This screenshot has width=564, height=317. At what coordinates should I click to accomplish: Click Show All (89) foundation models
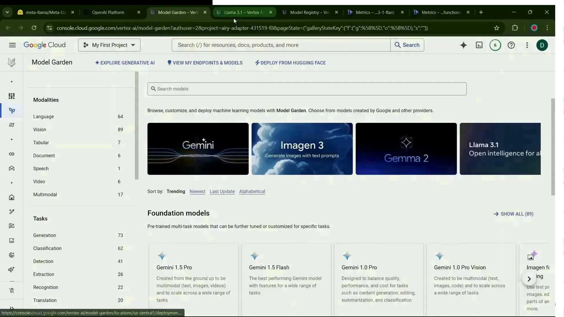coord(513,214)
